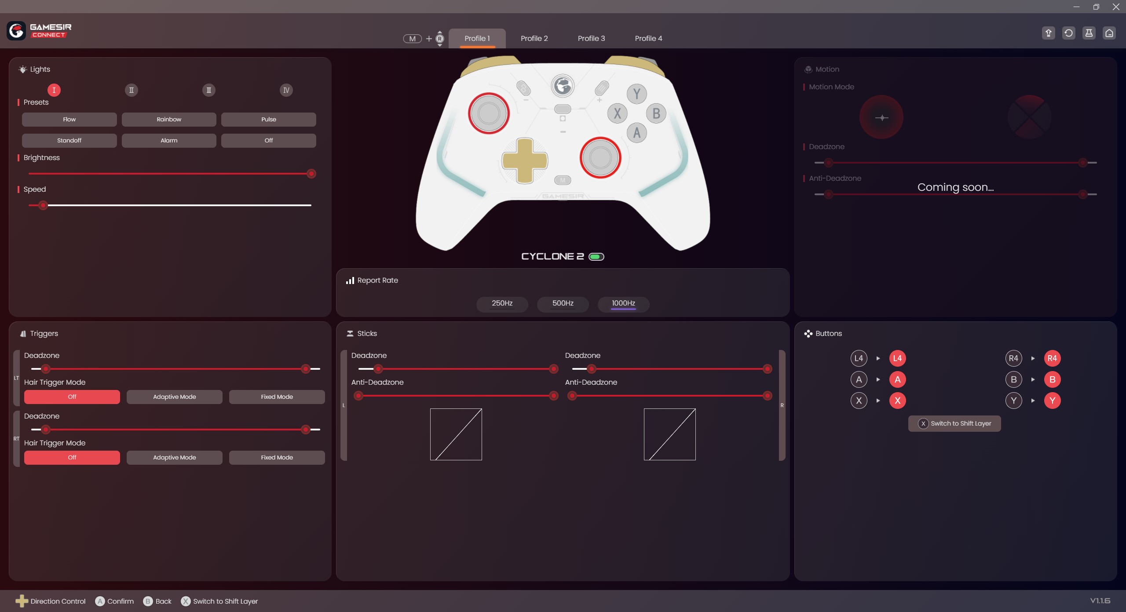
Task: Click the left stick Anti-Deadzone slider track
Action: [456, 396]
